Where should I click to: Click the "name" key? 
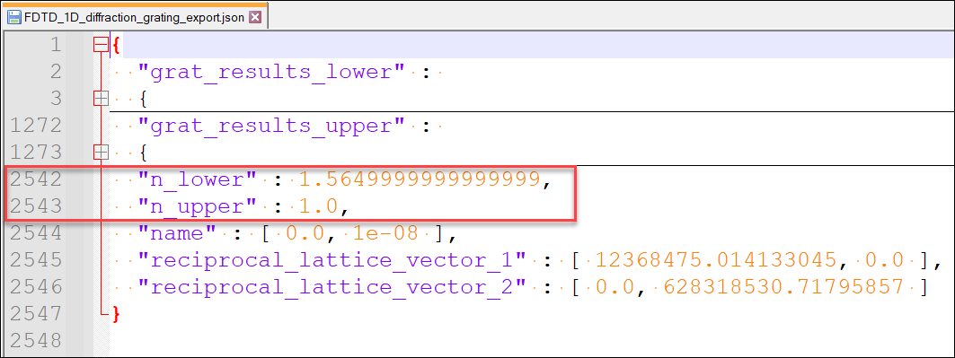tap(178, 232)
